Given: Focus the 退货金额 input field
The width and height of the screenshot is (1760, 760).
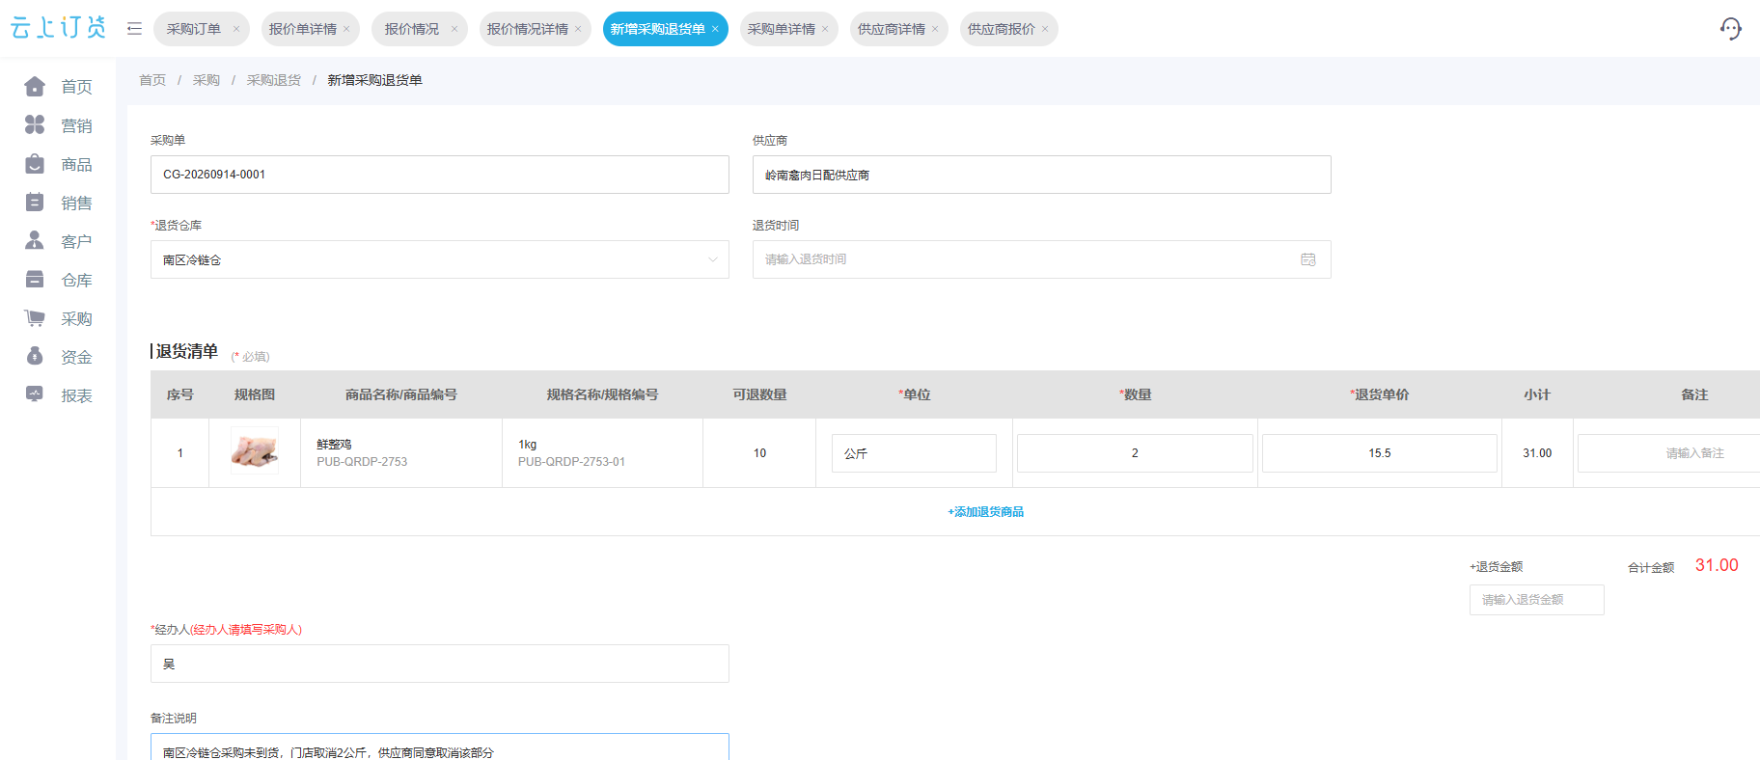Looking at the screenshot, I should pos(1537,600).
